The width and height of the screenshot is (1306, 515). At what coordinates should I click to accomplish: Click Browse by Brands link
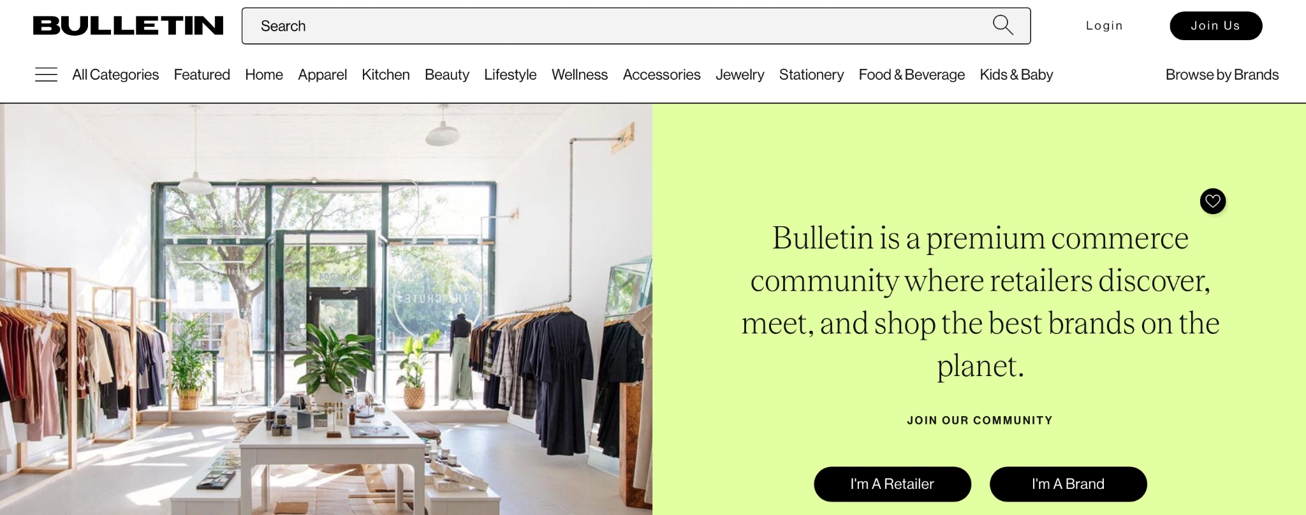1222,75
